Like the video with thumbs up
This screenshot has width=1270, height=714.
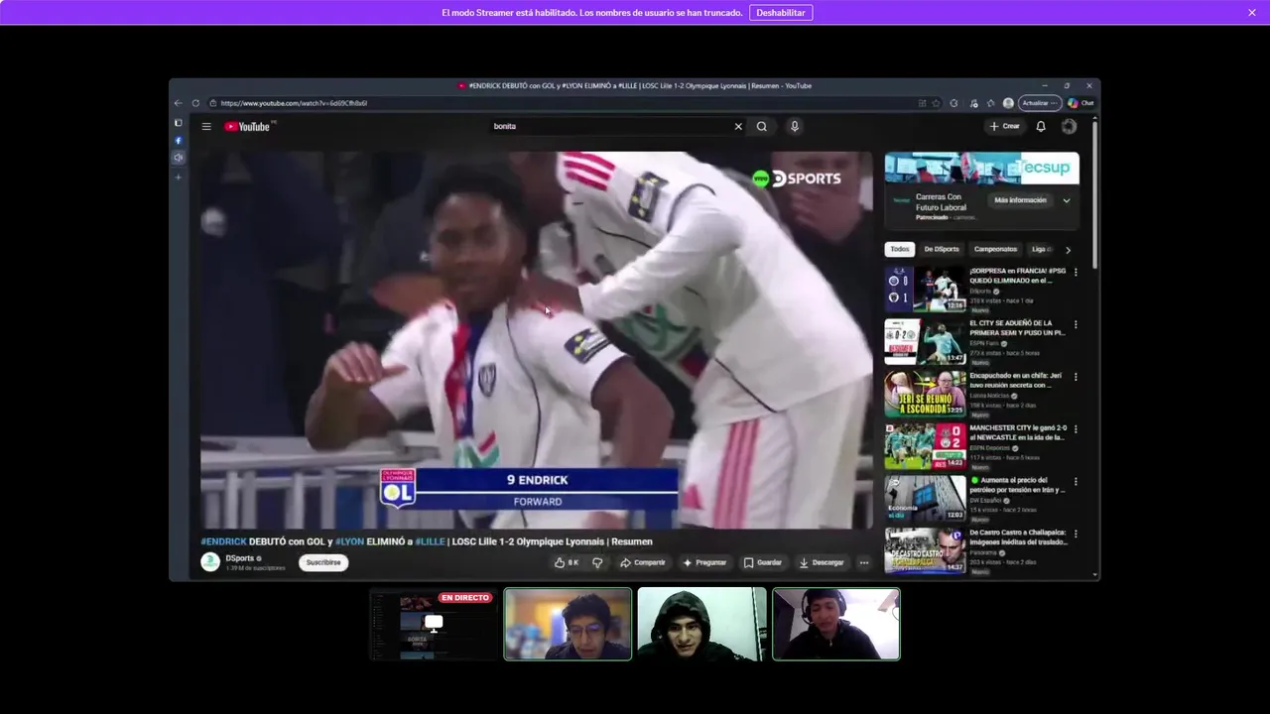click(567, 562)
